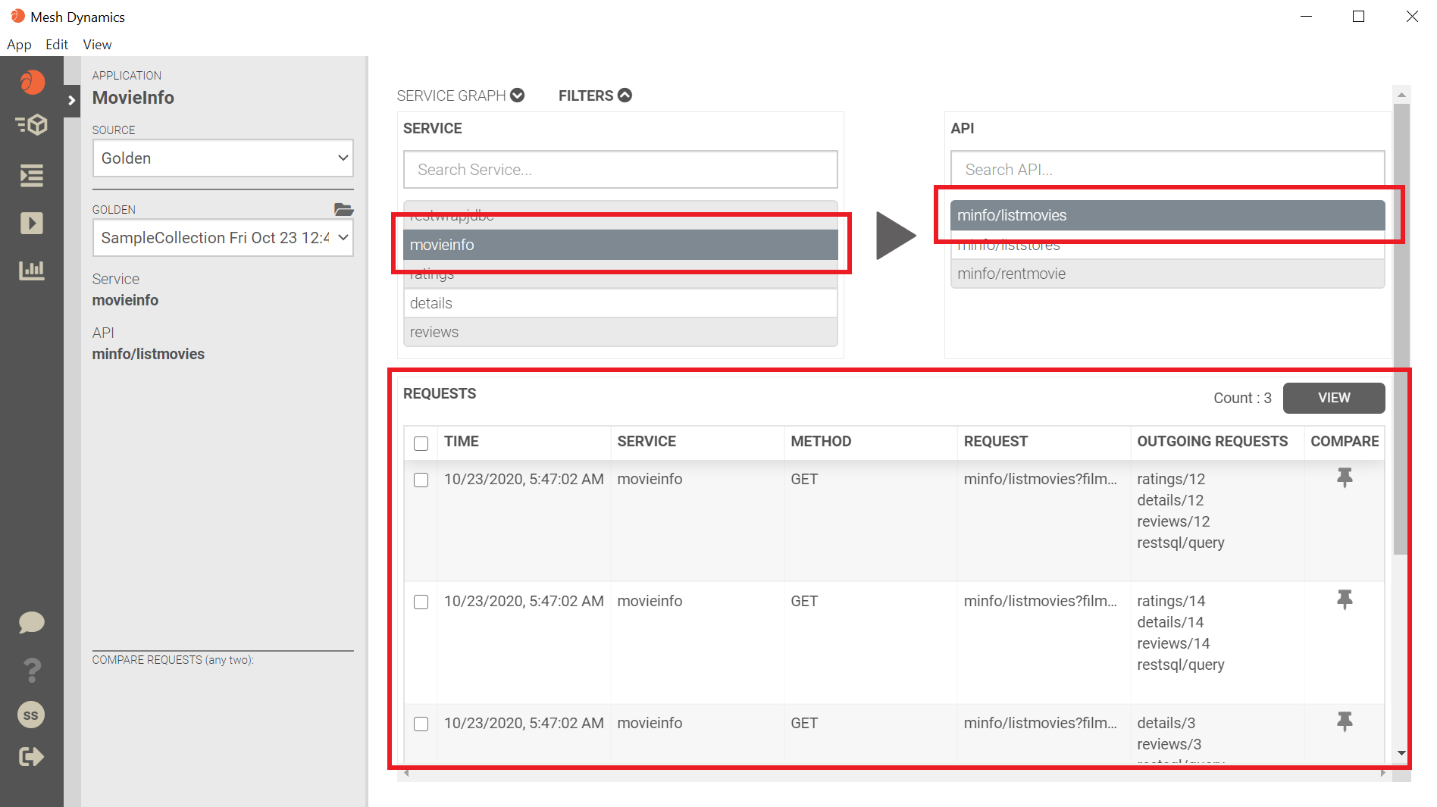Click outgoing request details/3
Image resolution: width=1437 pixels, height=807 pixels.
click(x=1166, y=723)
